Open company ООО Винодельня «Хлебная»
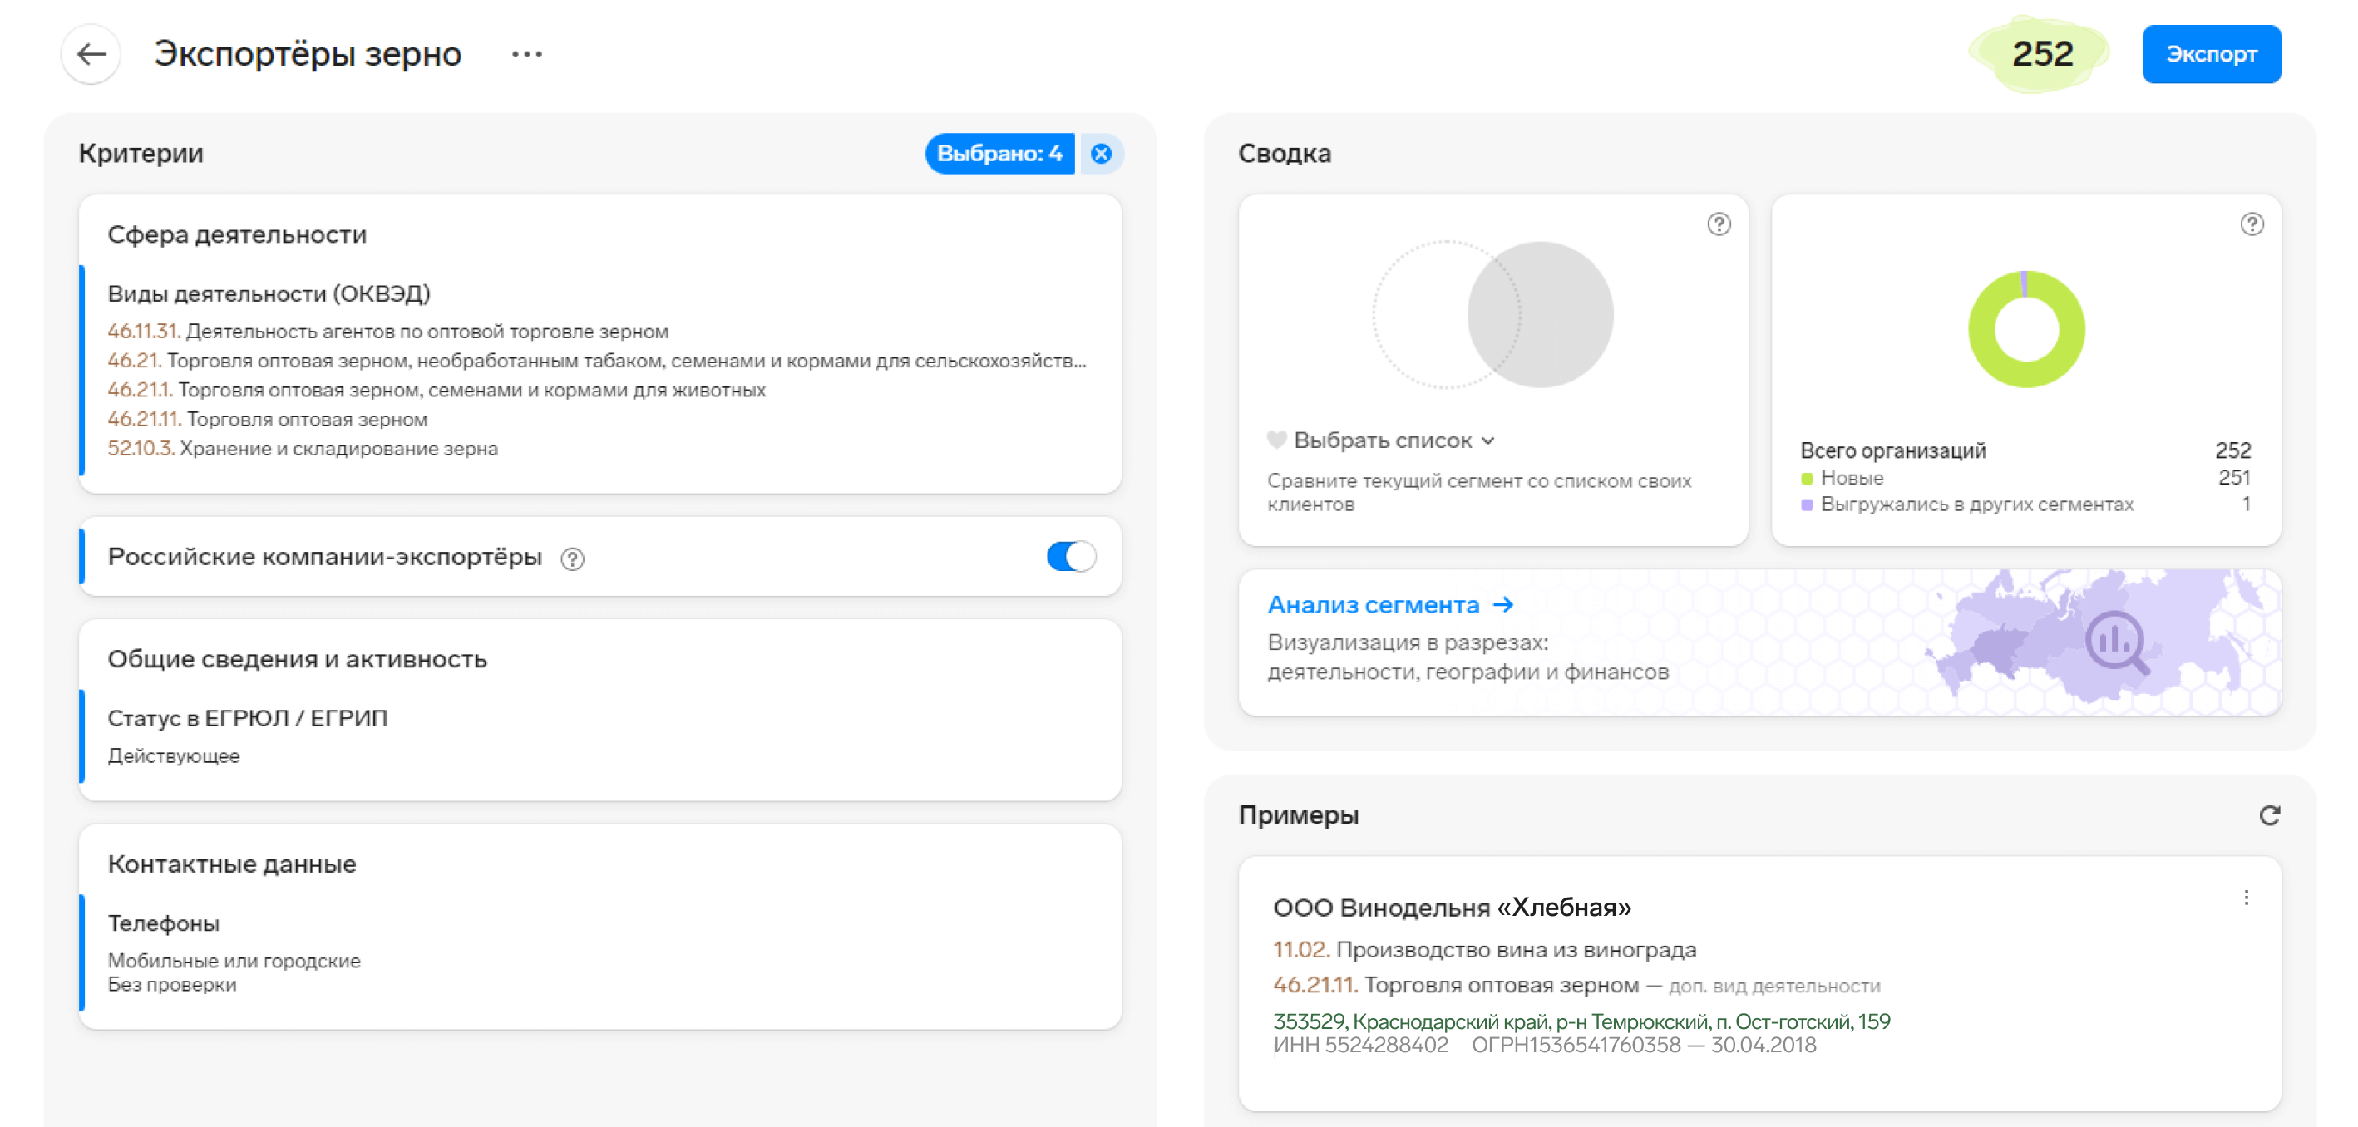Image resolution: width=2358 pixels, height=1127 pixels. point(1452,908)
